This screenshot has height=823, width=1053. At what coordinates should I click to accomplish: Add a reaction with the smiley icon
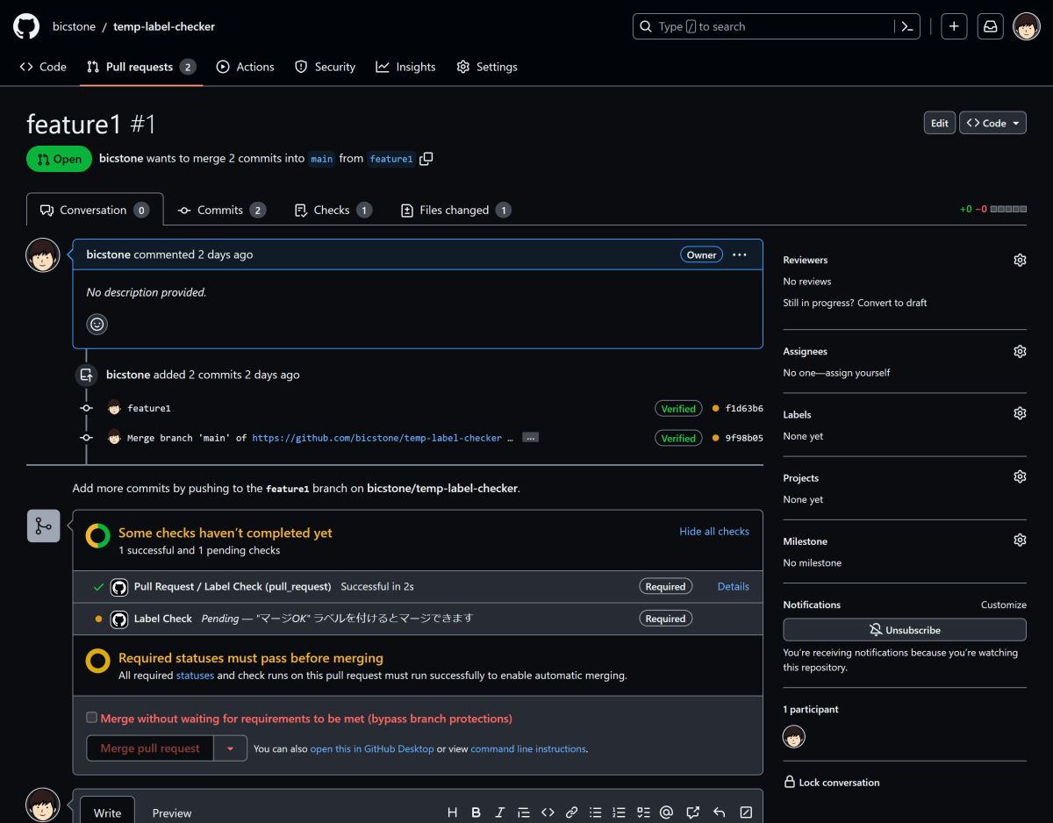pyautogui.click(x=97, y=324)
